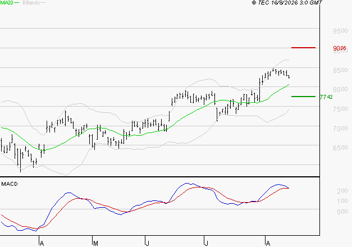The image size is (352, 247).
Task: Click the 7500 price axis label
Action: [x=340, y=109]
